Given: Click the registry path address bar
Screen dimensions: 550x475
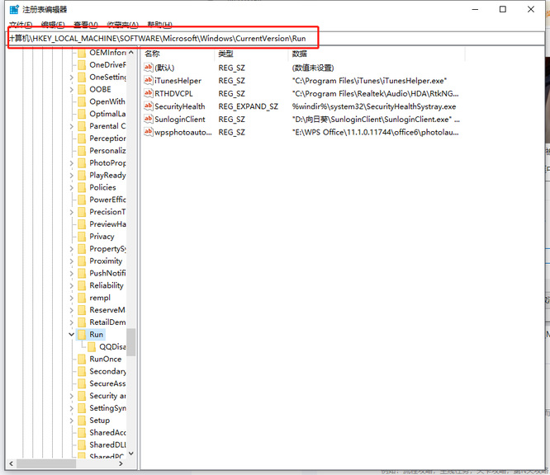Looking at the screenshot, I should pyautogui.click(x=248, y=39).
